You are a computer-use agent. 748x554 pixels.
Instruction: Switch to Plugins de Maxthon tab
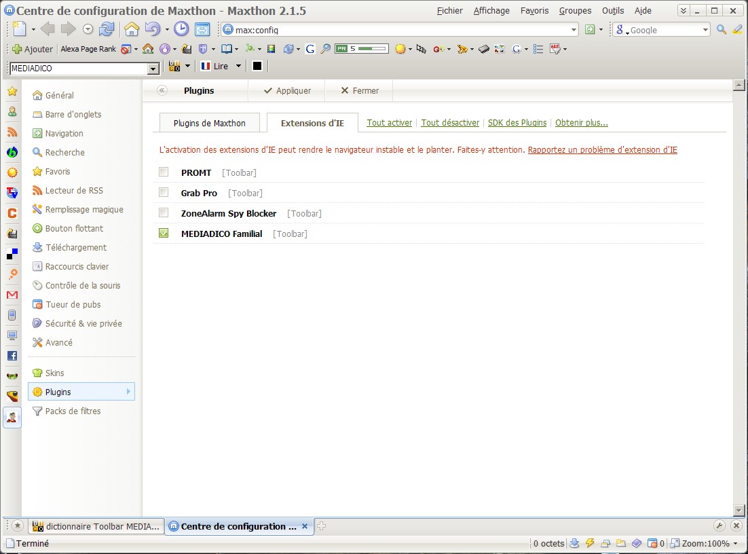pyautogui.click(x=210, y=123)
